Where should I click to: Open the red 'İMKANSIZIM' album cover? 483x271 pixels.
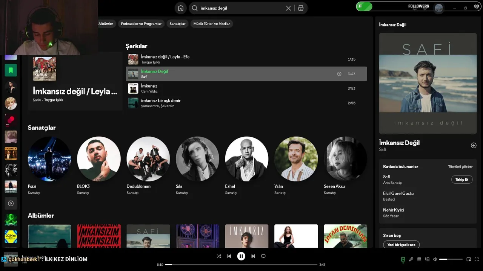(99, 236)
